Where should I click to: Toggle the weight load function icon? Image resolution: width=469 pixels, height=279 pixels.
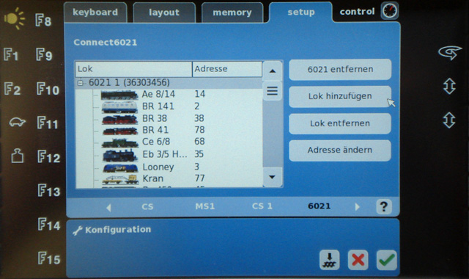pyautogui.click(x=18, y=156)
